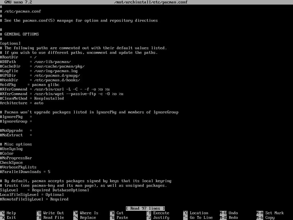
Task: Click the Justify shortcut label
Action: [x=158, y=218]
